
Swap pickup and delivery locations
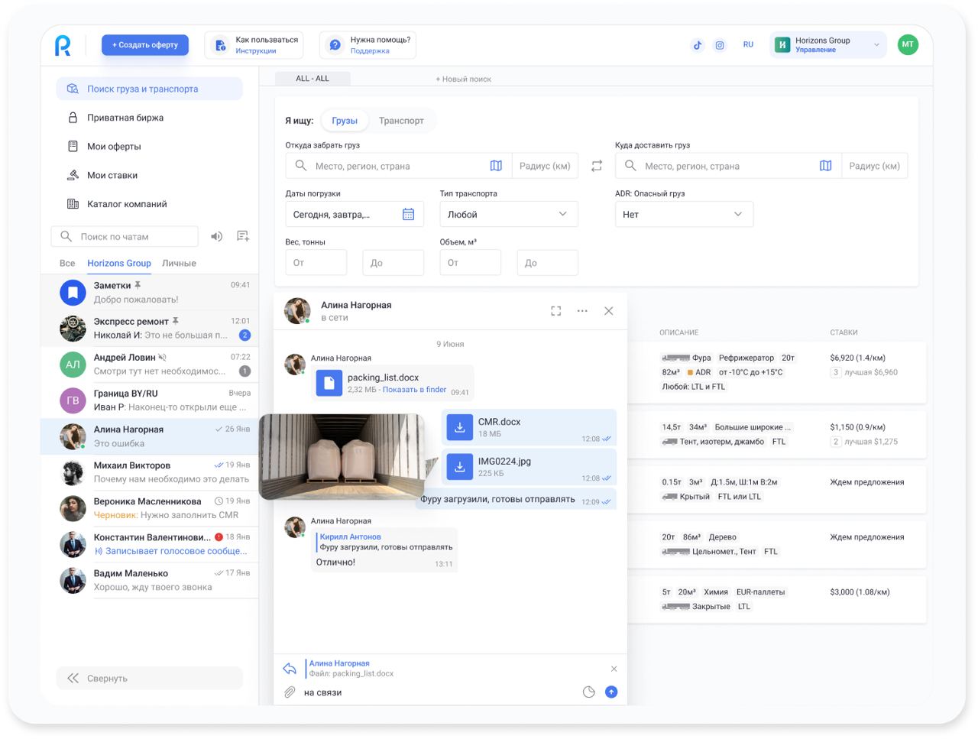click(x=597, y=166)
